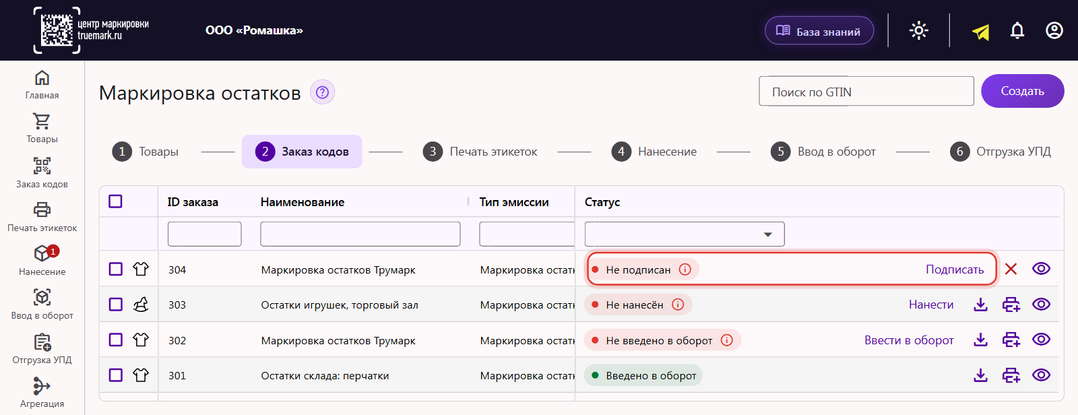Screen dimensions: 1078x415
Task: Go to step 1 Товары
Action: (146, 152)
